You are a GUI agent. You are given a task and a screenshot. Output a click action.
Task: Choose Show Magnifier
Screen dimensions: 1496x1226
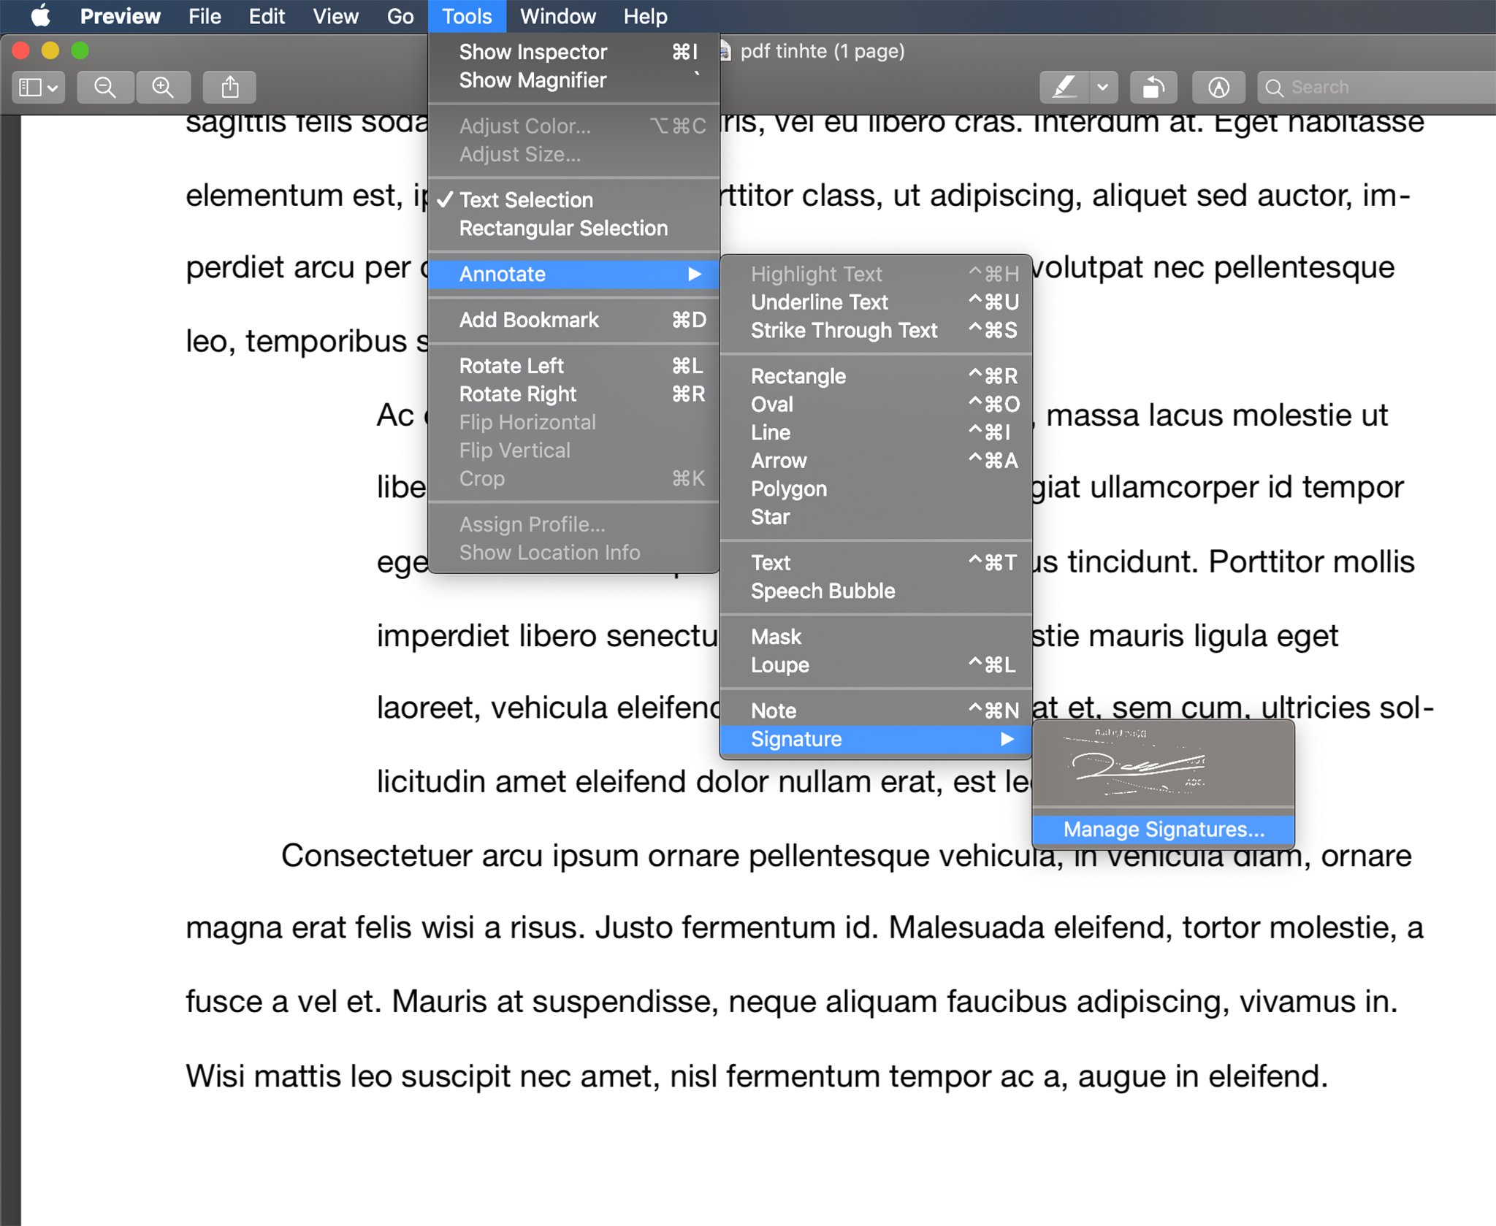574,80
